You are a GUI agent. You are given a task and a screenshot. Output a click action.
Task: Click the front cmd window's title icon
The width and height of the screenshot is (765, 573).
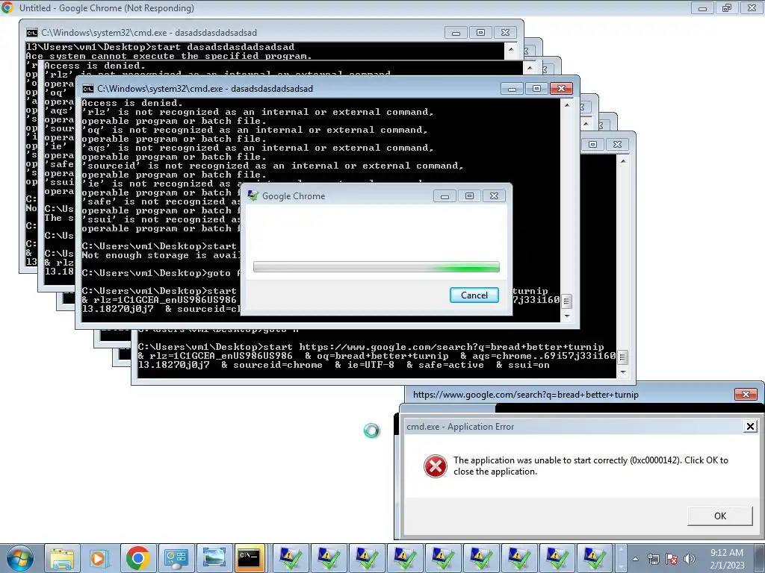88,89
